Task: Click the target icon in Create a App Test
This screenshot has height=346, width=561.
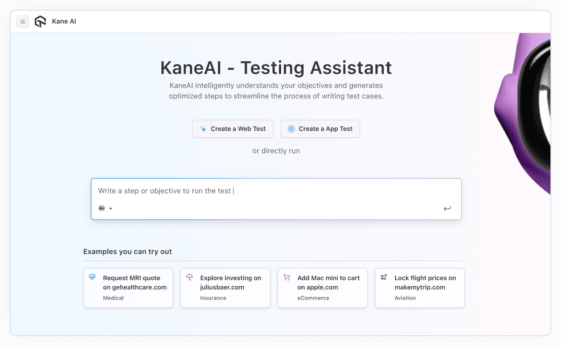Action: 291,129
